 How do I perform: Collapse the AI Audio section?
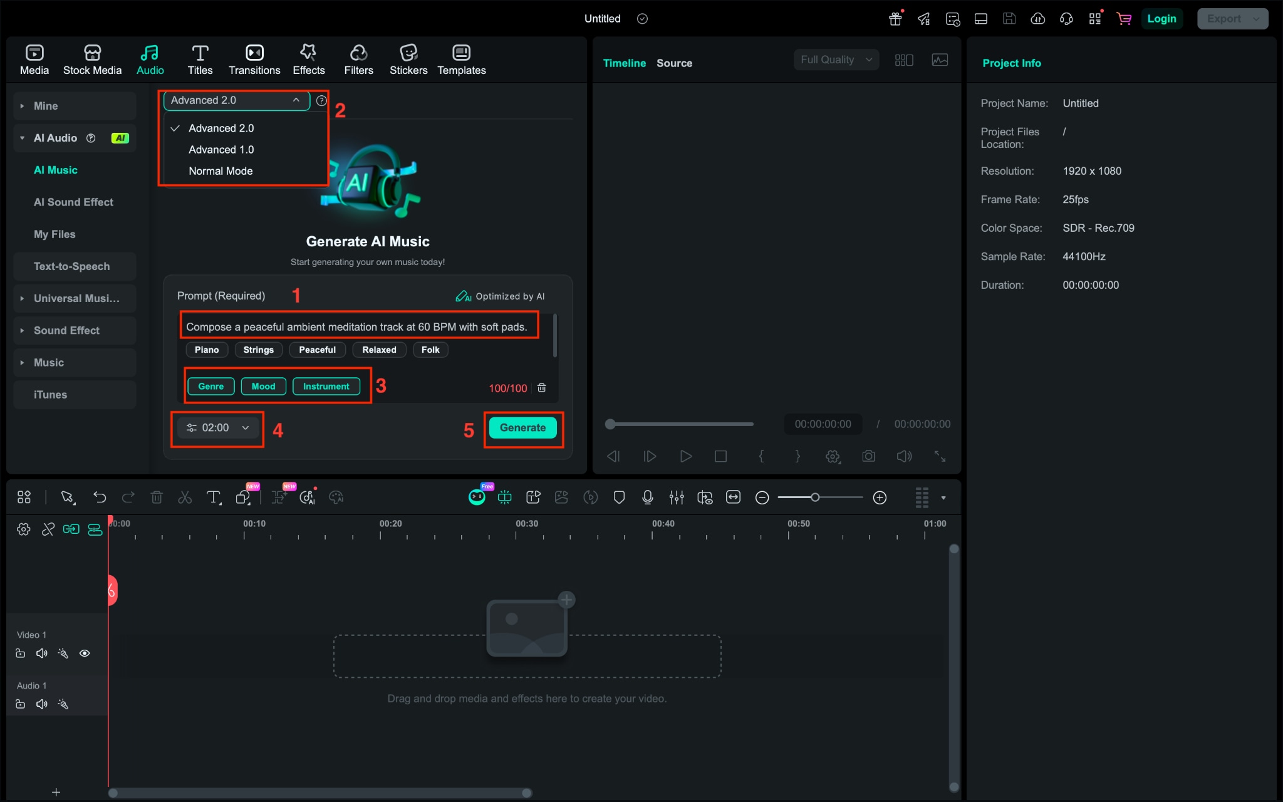[22, 138]
